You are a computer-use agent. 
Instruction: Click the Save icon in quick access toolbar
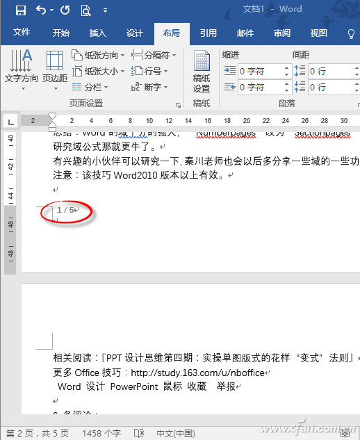click(21, 10)
